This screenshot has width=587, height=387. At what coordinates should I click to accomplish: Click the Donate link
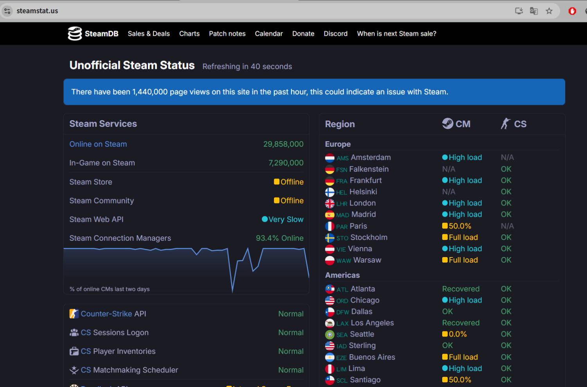pos(303,34)
